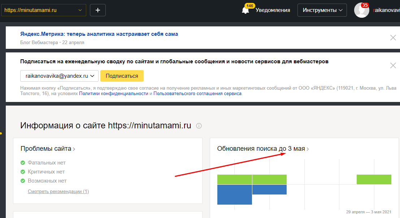Close the Yandex Metrica news banner
Viewport: 400px width, 218px height.
393,38
